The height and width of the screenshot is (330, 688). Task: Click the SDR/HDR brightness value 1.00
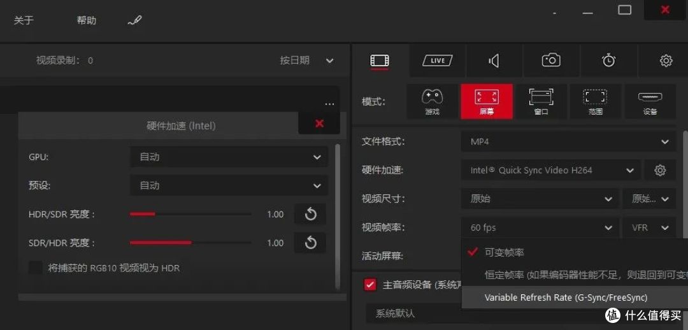(275, 243)
